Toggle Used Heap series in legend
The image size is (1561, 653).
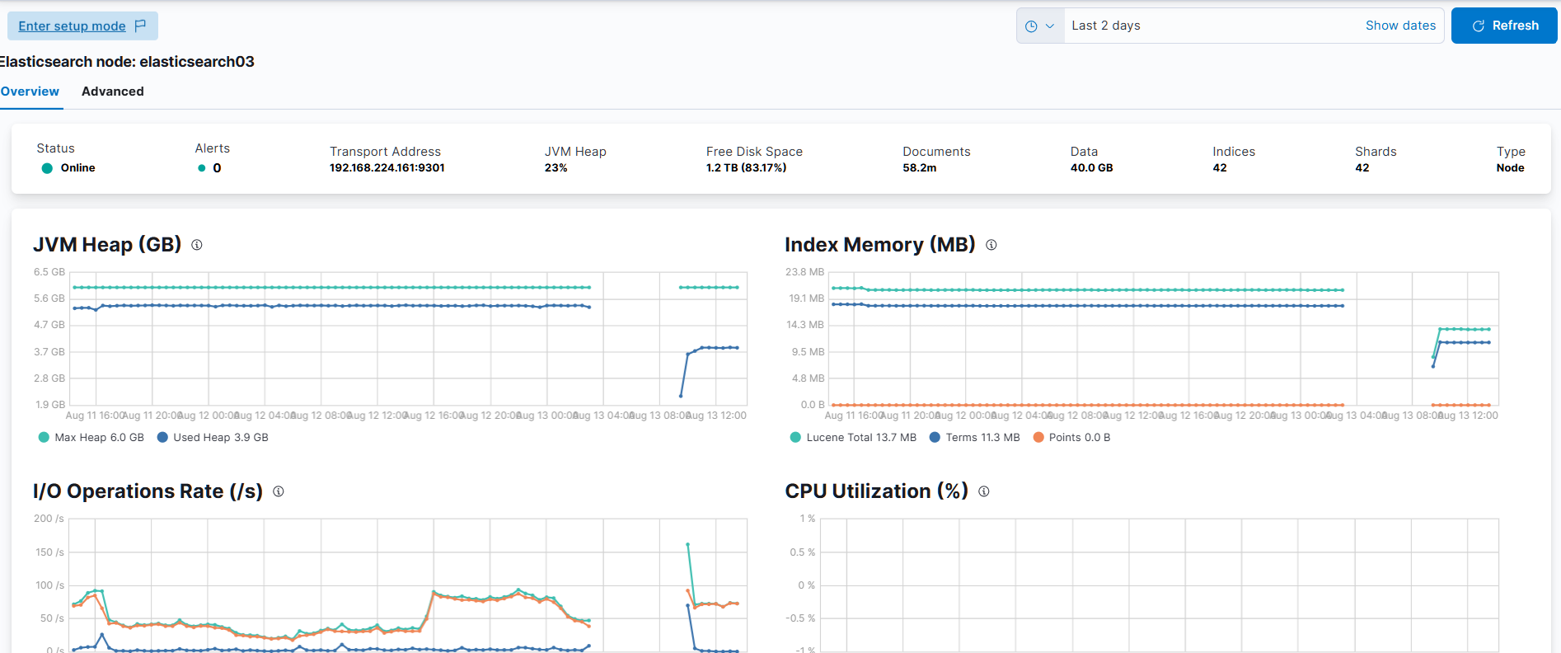coord(213,438)
